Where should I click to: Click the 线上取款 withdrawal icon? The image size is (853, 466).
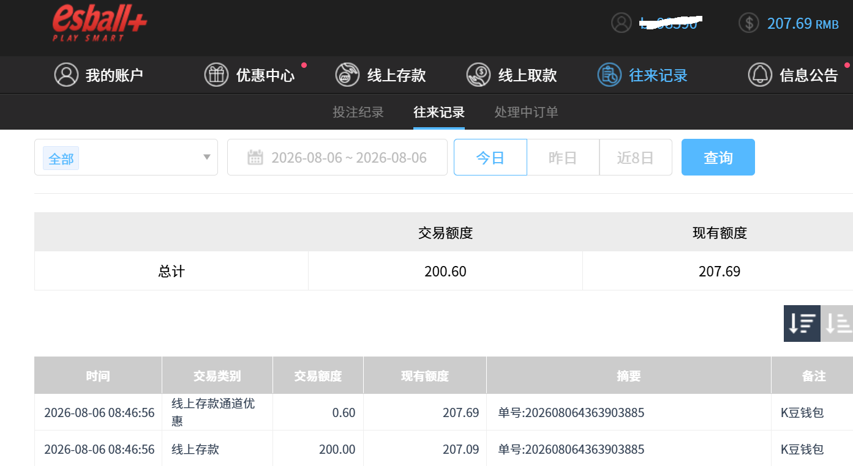point(478,75)
